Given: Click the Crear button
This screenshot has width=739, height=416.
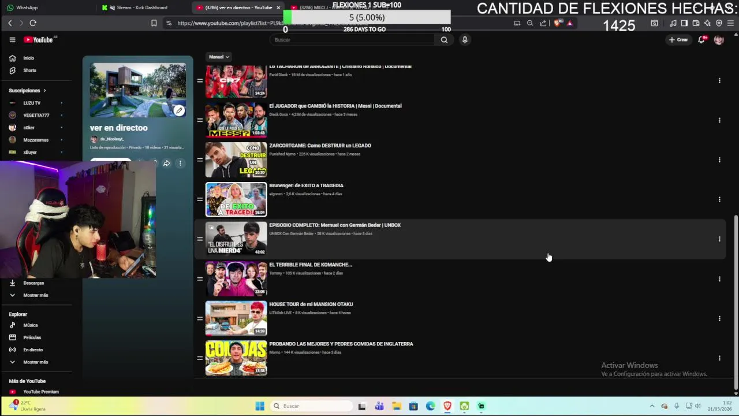Looking at the screenshot, I should coord(678,40).
